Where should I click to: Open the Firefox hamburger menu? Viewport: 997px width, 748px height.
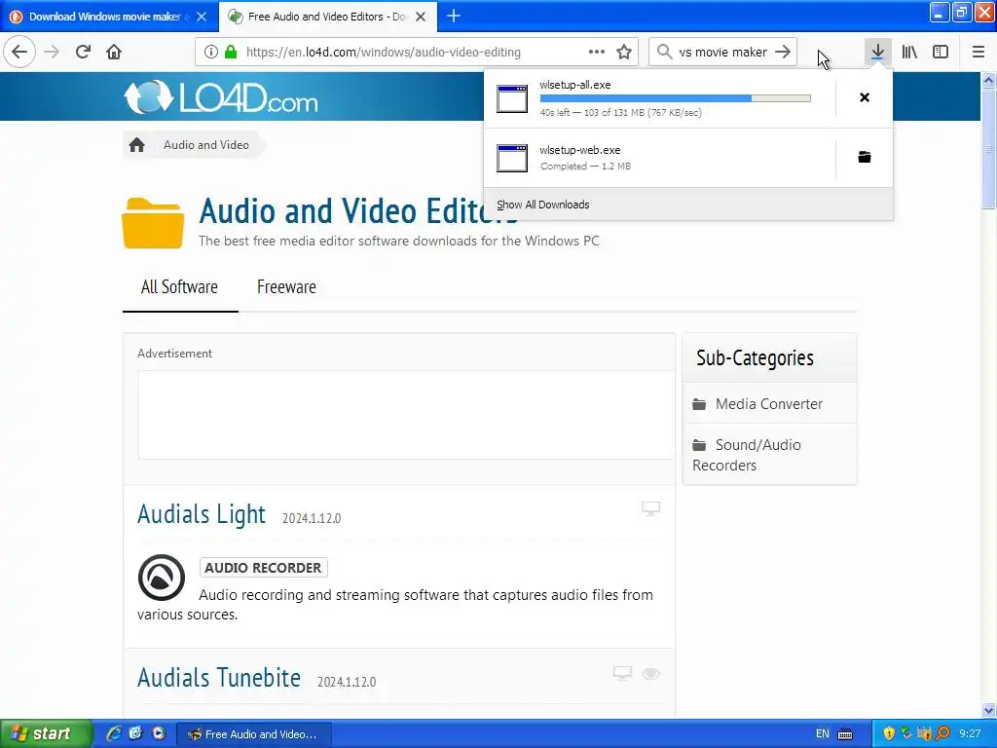[979, 52]
